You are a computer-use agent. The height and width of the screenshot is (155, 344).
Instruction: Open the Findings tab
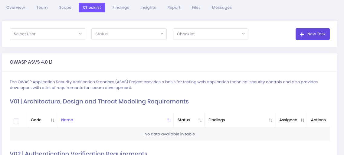tap(121, 8)
